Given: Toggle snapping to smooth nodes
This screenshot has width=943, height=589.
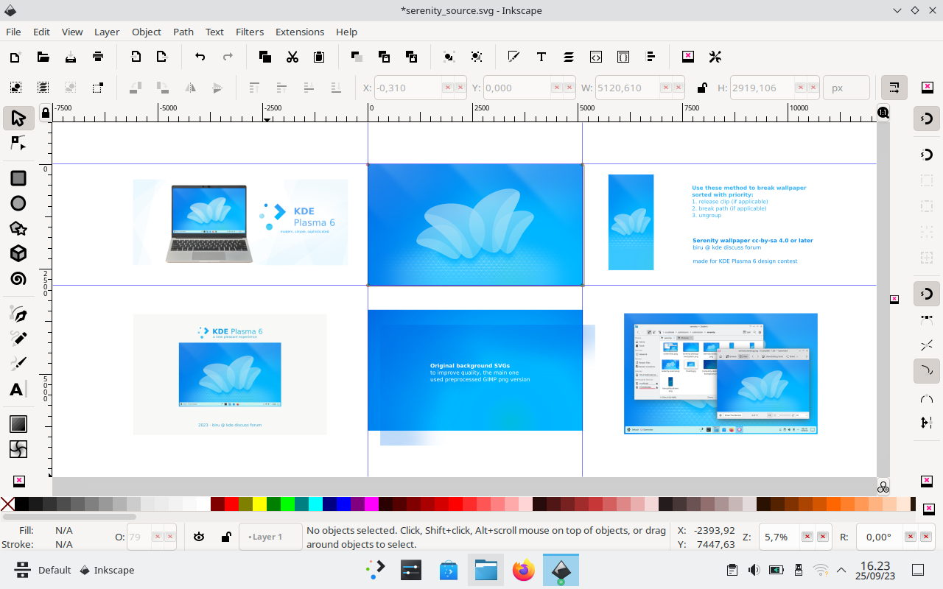Looking at the screenshot, I should tap(927, 398).
